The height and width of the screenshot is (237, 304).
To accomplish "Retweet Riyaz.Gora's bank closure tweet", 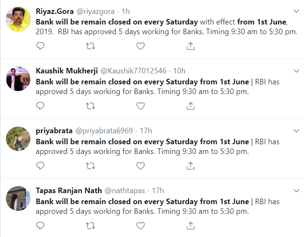I will [x=90, y=46].
